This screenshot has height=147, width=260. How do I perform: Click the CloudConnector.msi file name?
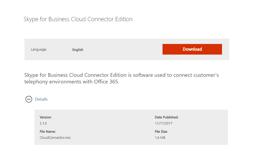(x=55, y=138)
